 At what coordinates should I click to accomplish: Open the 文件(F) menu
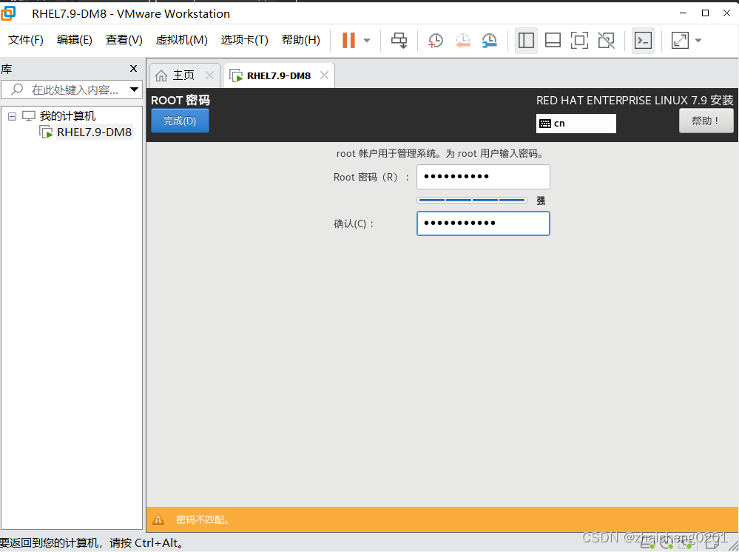pos(25,40)
